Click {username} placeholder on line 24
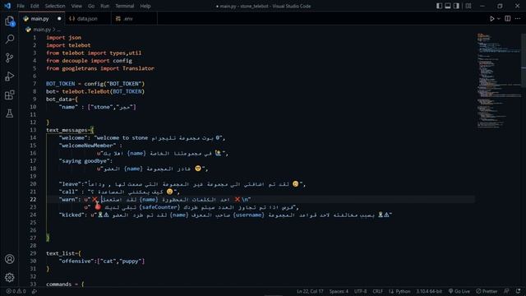Image resolution: width=526 pixels, height=296 pixels. click(x=248, y=215)
